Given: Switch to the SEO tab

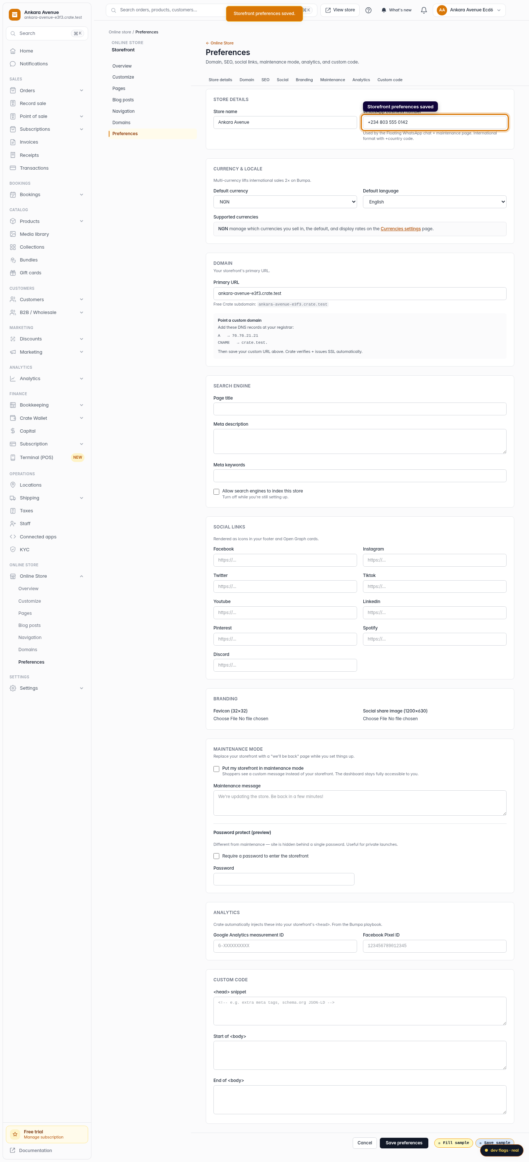Looking at the screenshot, I should click(x=265, y=80).
